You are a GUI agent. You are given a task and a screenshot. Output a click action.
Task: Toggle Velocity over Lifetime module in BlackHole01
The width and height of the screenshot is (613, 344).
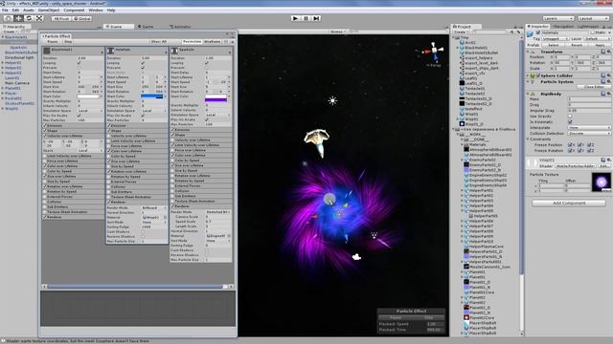point(45,136)
